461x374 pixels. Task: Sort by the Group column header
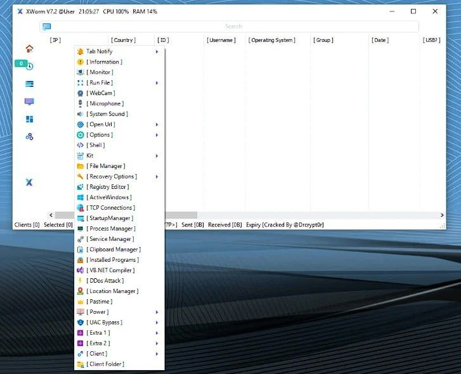pos(323,40)
